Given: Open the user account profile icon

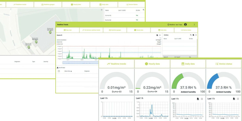Looking at the screenshot, I should click(x=185, y=25).
